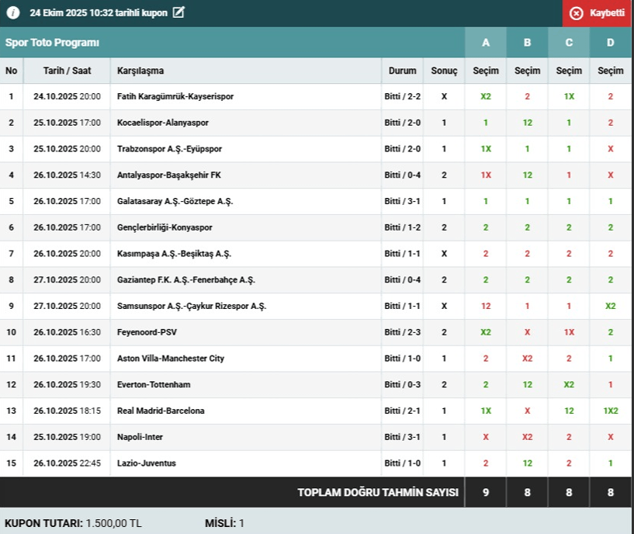The image size is (634, 534).
Task: Switch to column C tab
Action: pos(569,43)
